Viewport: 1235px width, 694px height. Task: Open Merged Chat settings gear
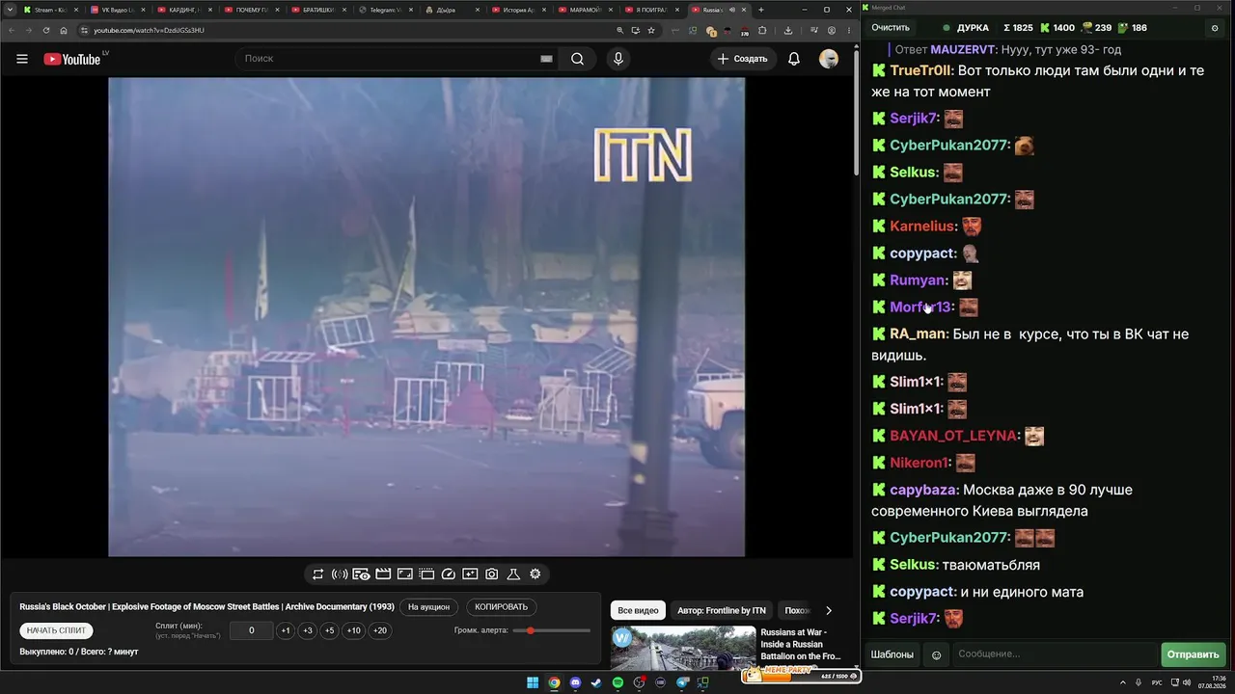pos(1215,28)
